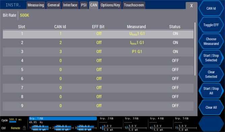225x132 pixels.
Task: Tap the Clear All softkey
Action: coord(211,107)
